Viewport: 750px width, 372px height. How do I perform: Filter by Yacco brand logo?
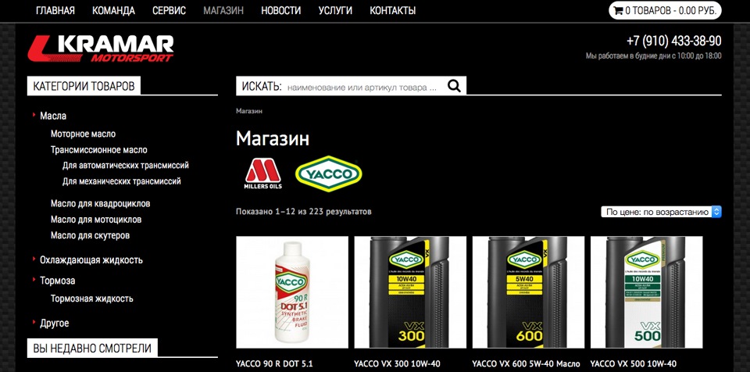(329, 173)
